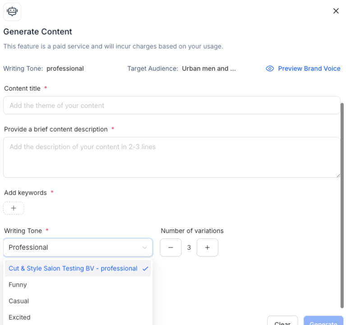Select Cut & Style Salon Testing BV option
346x325 pixels.
coord(73,269)
